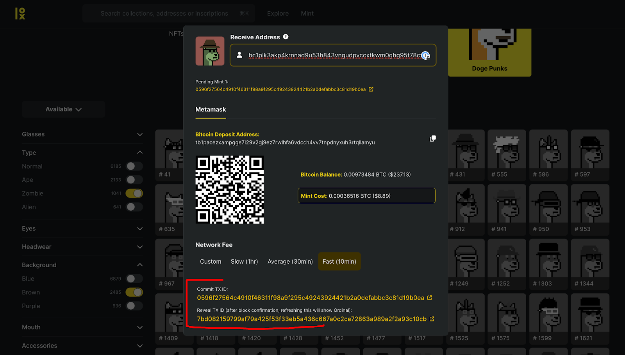Image resolution: width=625 pixels, height=355 pixels.
Task: Select the Fast (10min) network fee
Action: 339,261
